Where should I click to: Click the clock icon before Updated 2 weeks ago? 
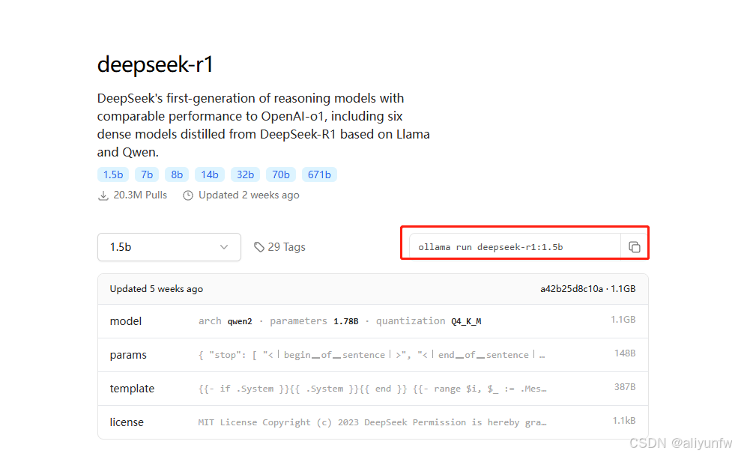[188, 195]
